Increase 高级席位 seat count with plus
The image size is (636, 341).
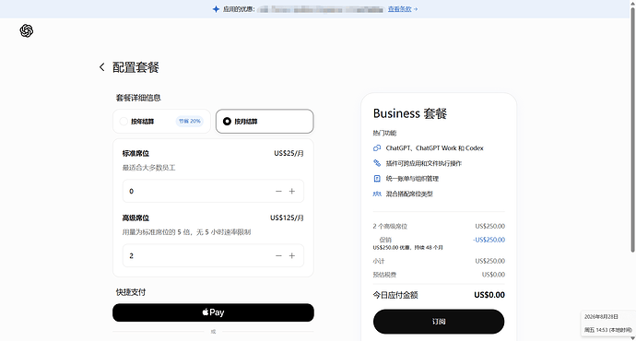[292, 256]
